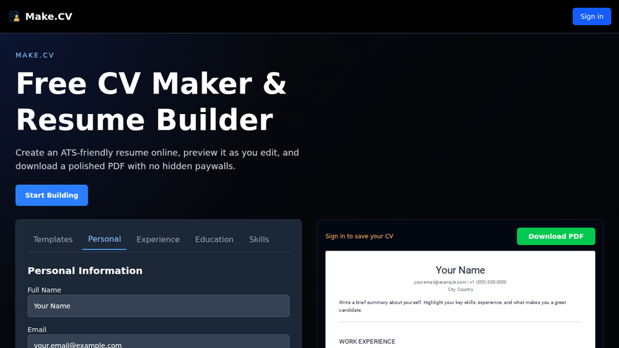Click the 'Free CV Maker & Resume Builder' headline
Image resolution: width=619 pixels, height=348 pixels.
click(x=151, y=102)
